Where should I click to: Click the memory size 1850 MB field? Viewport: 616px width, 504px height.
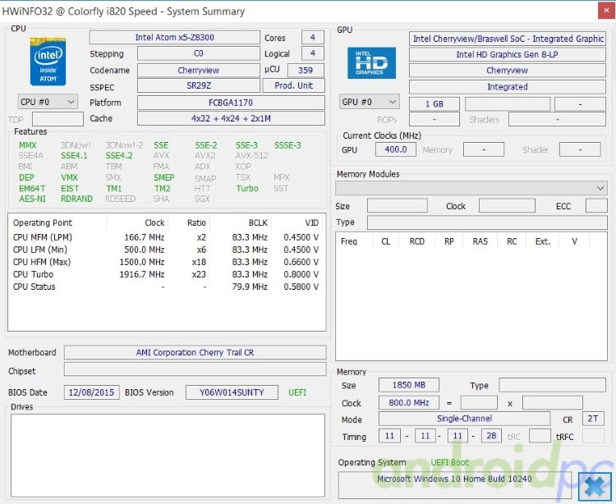[x=408, y=385]
